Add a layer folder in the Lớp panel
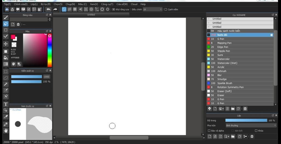Image resolution: width=281 pixels, height=144 pixels. pos(233,137)
